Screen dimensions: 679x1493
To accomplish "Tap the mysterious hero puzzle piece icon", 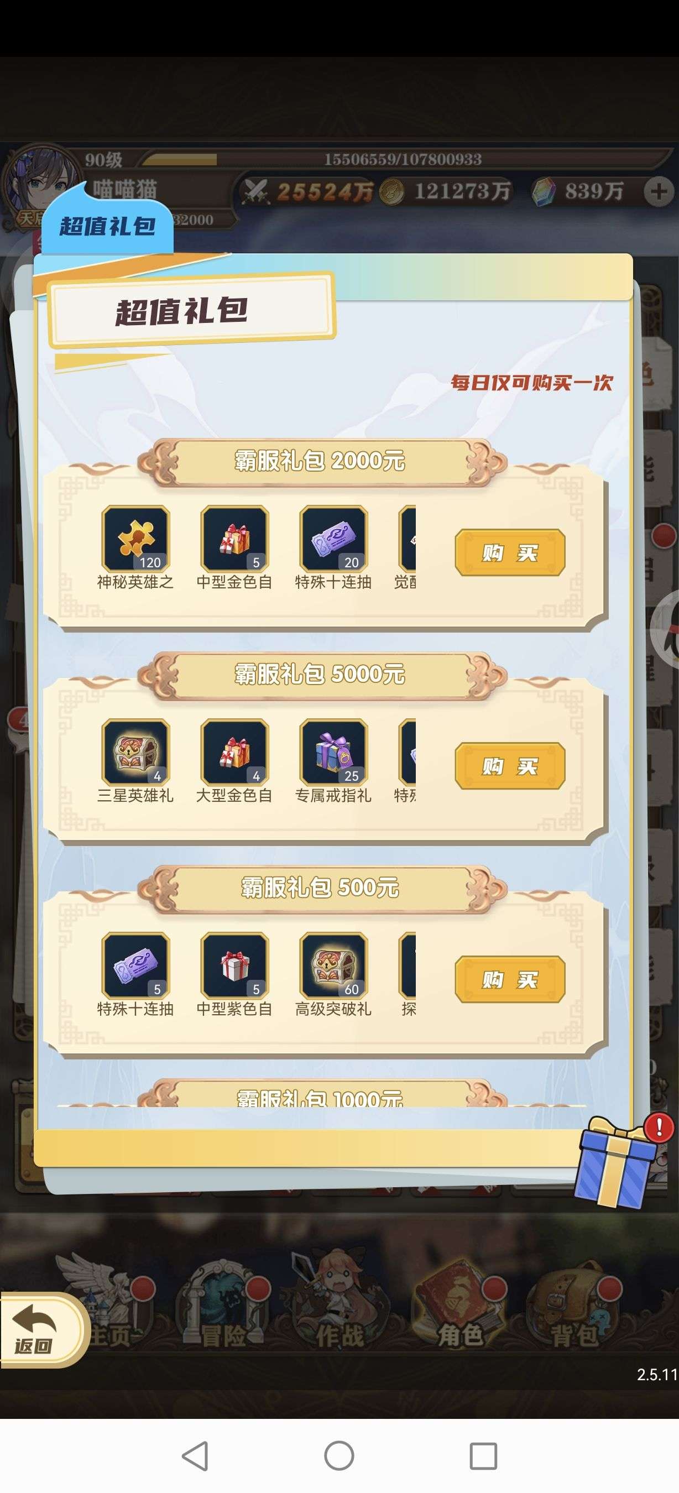I will [x=135, y=539].
